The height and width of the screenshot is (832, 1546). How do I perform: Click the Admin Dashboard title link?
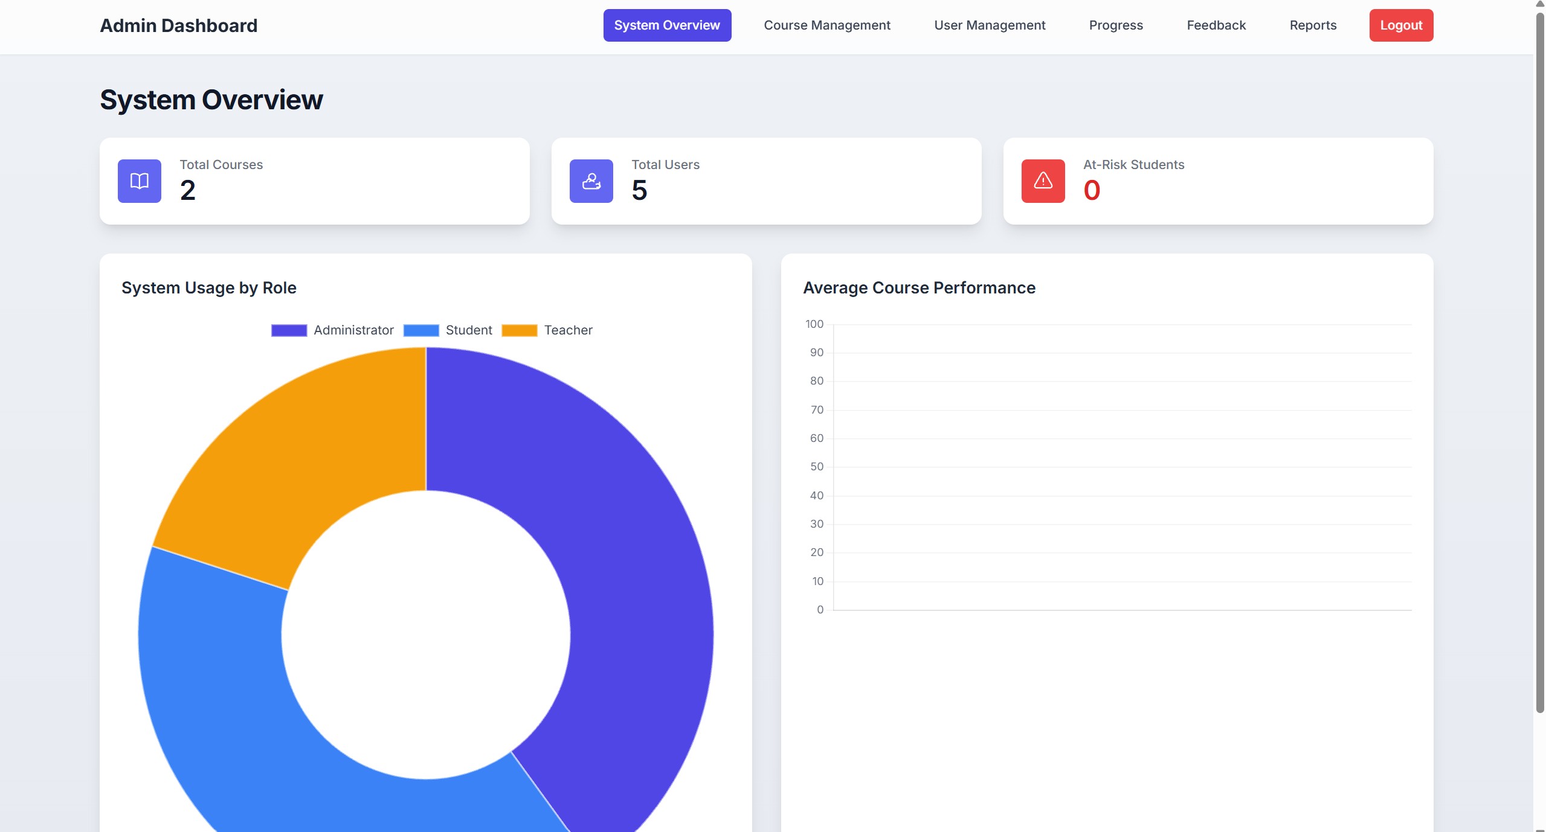[x=178, y=25]
